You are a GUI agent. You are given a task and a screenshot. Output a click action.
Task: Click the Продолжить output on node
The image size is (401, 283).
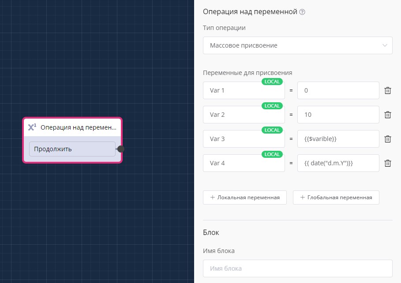pos(72,149)
